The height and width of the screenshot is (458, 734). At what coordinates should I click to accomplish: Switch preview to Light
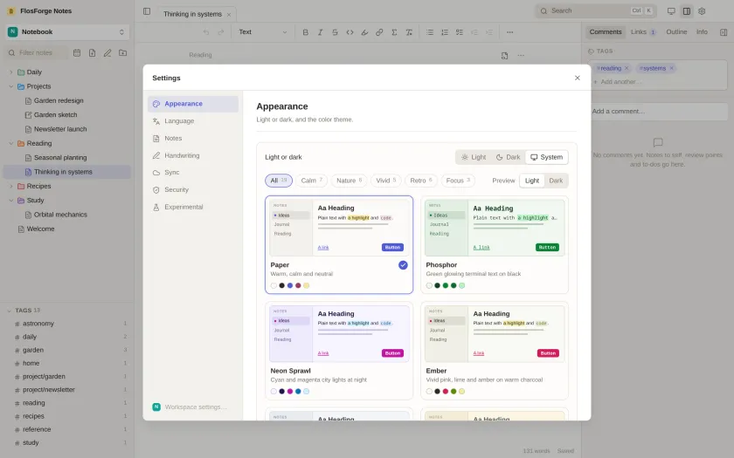pyautogui.click(x=532, y=181)
